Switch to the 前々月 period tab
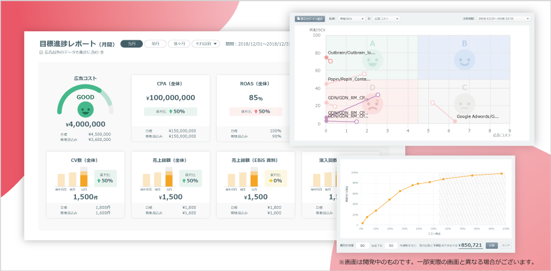Image resolution: width=551 pixels, height=271 pixels. (x=178, y=43)
